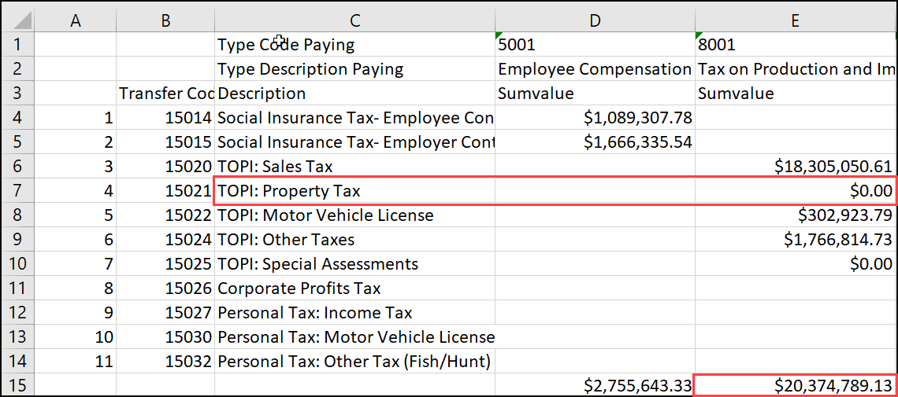Click the TOPI: Sales Tax cell
Viewport: 898px width, 397px height.
coord(355,166)
